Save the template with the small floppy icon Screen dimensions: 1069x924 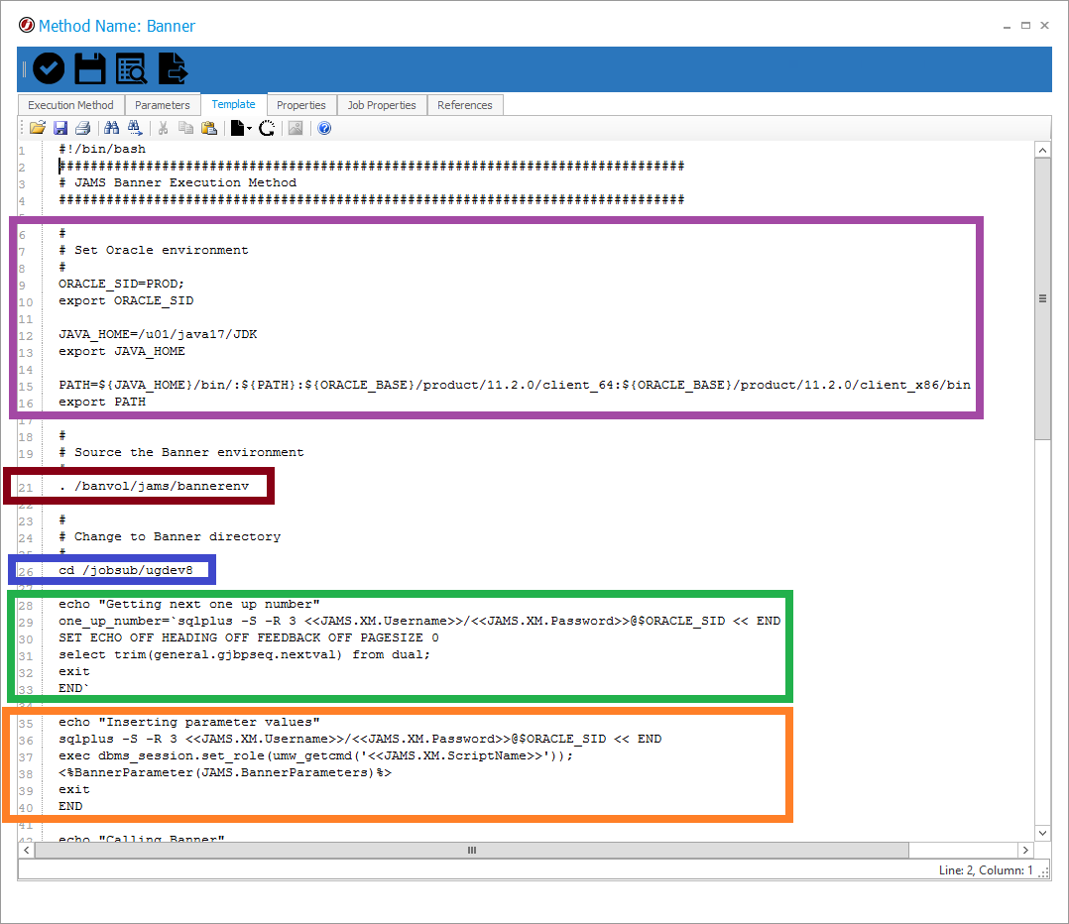click(x=60, y=128)
